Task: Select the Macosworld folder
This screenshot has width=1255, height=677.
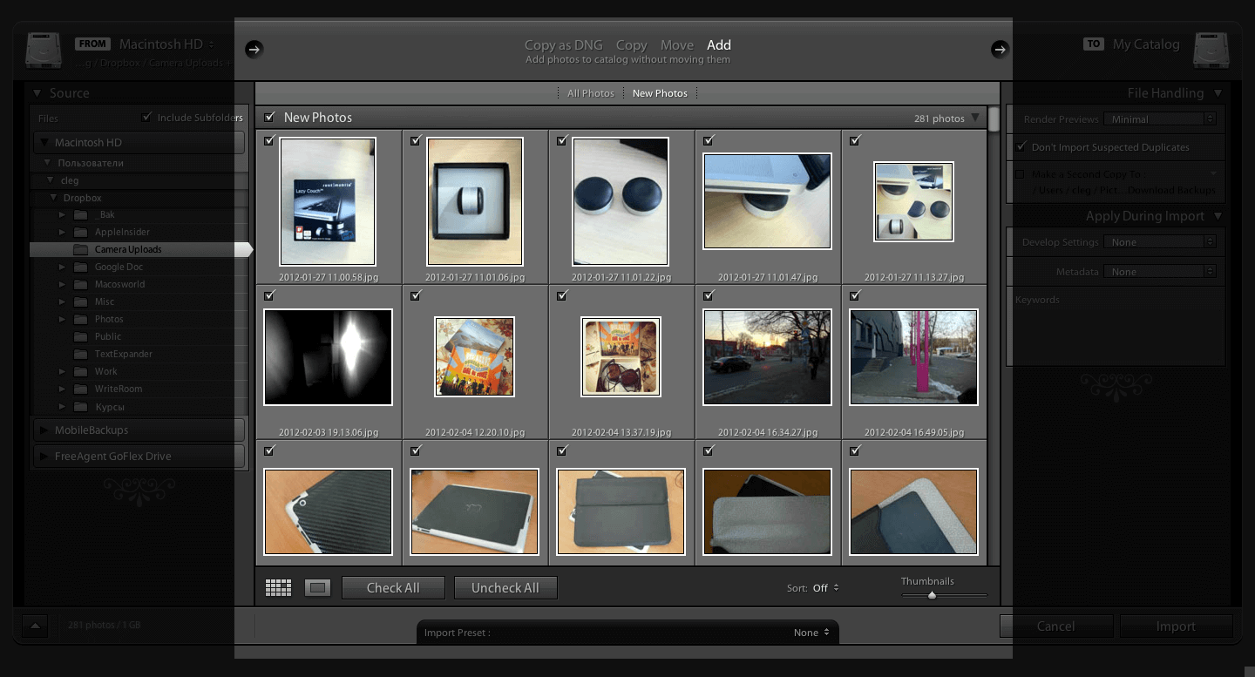Action: tap(119, 284)
